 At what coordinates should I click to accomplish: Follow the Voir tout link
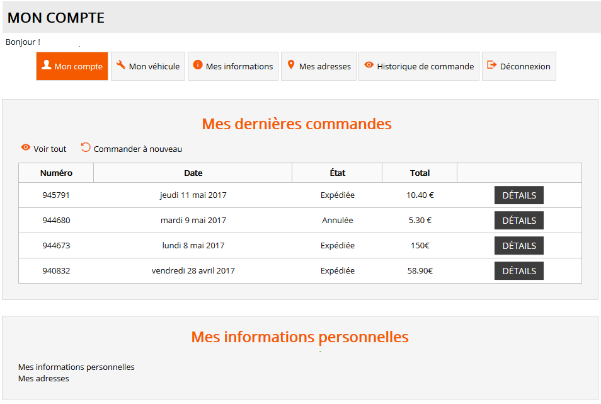[x=50, y=149]
